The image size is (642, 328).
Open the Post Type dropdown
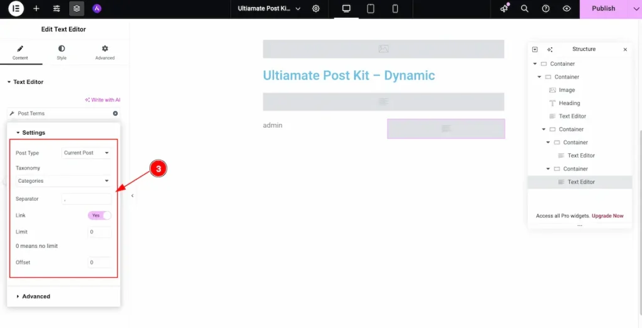click(x=87, y=153)
